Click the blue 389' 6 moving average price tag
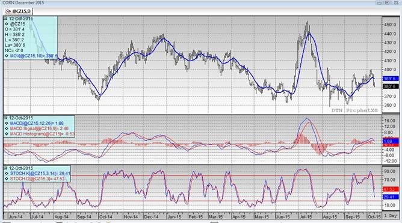This screenshot has height=223, width=402. point(391,79)
